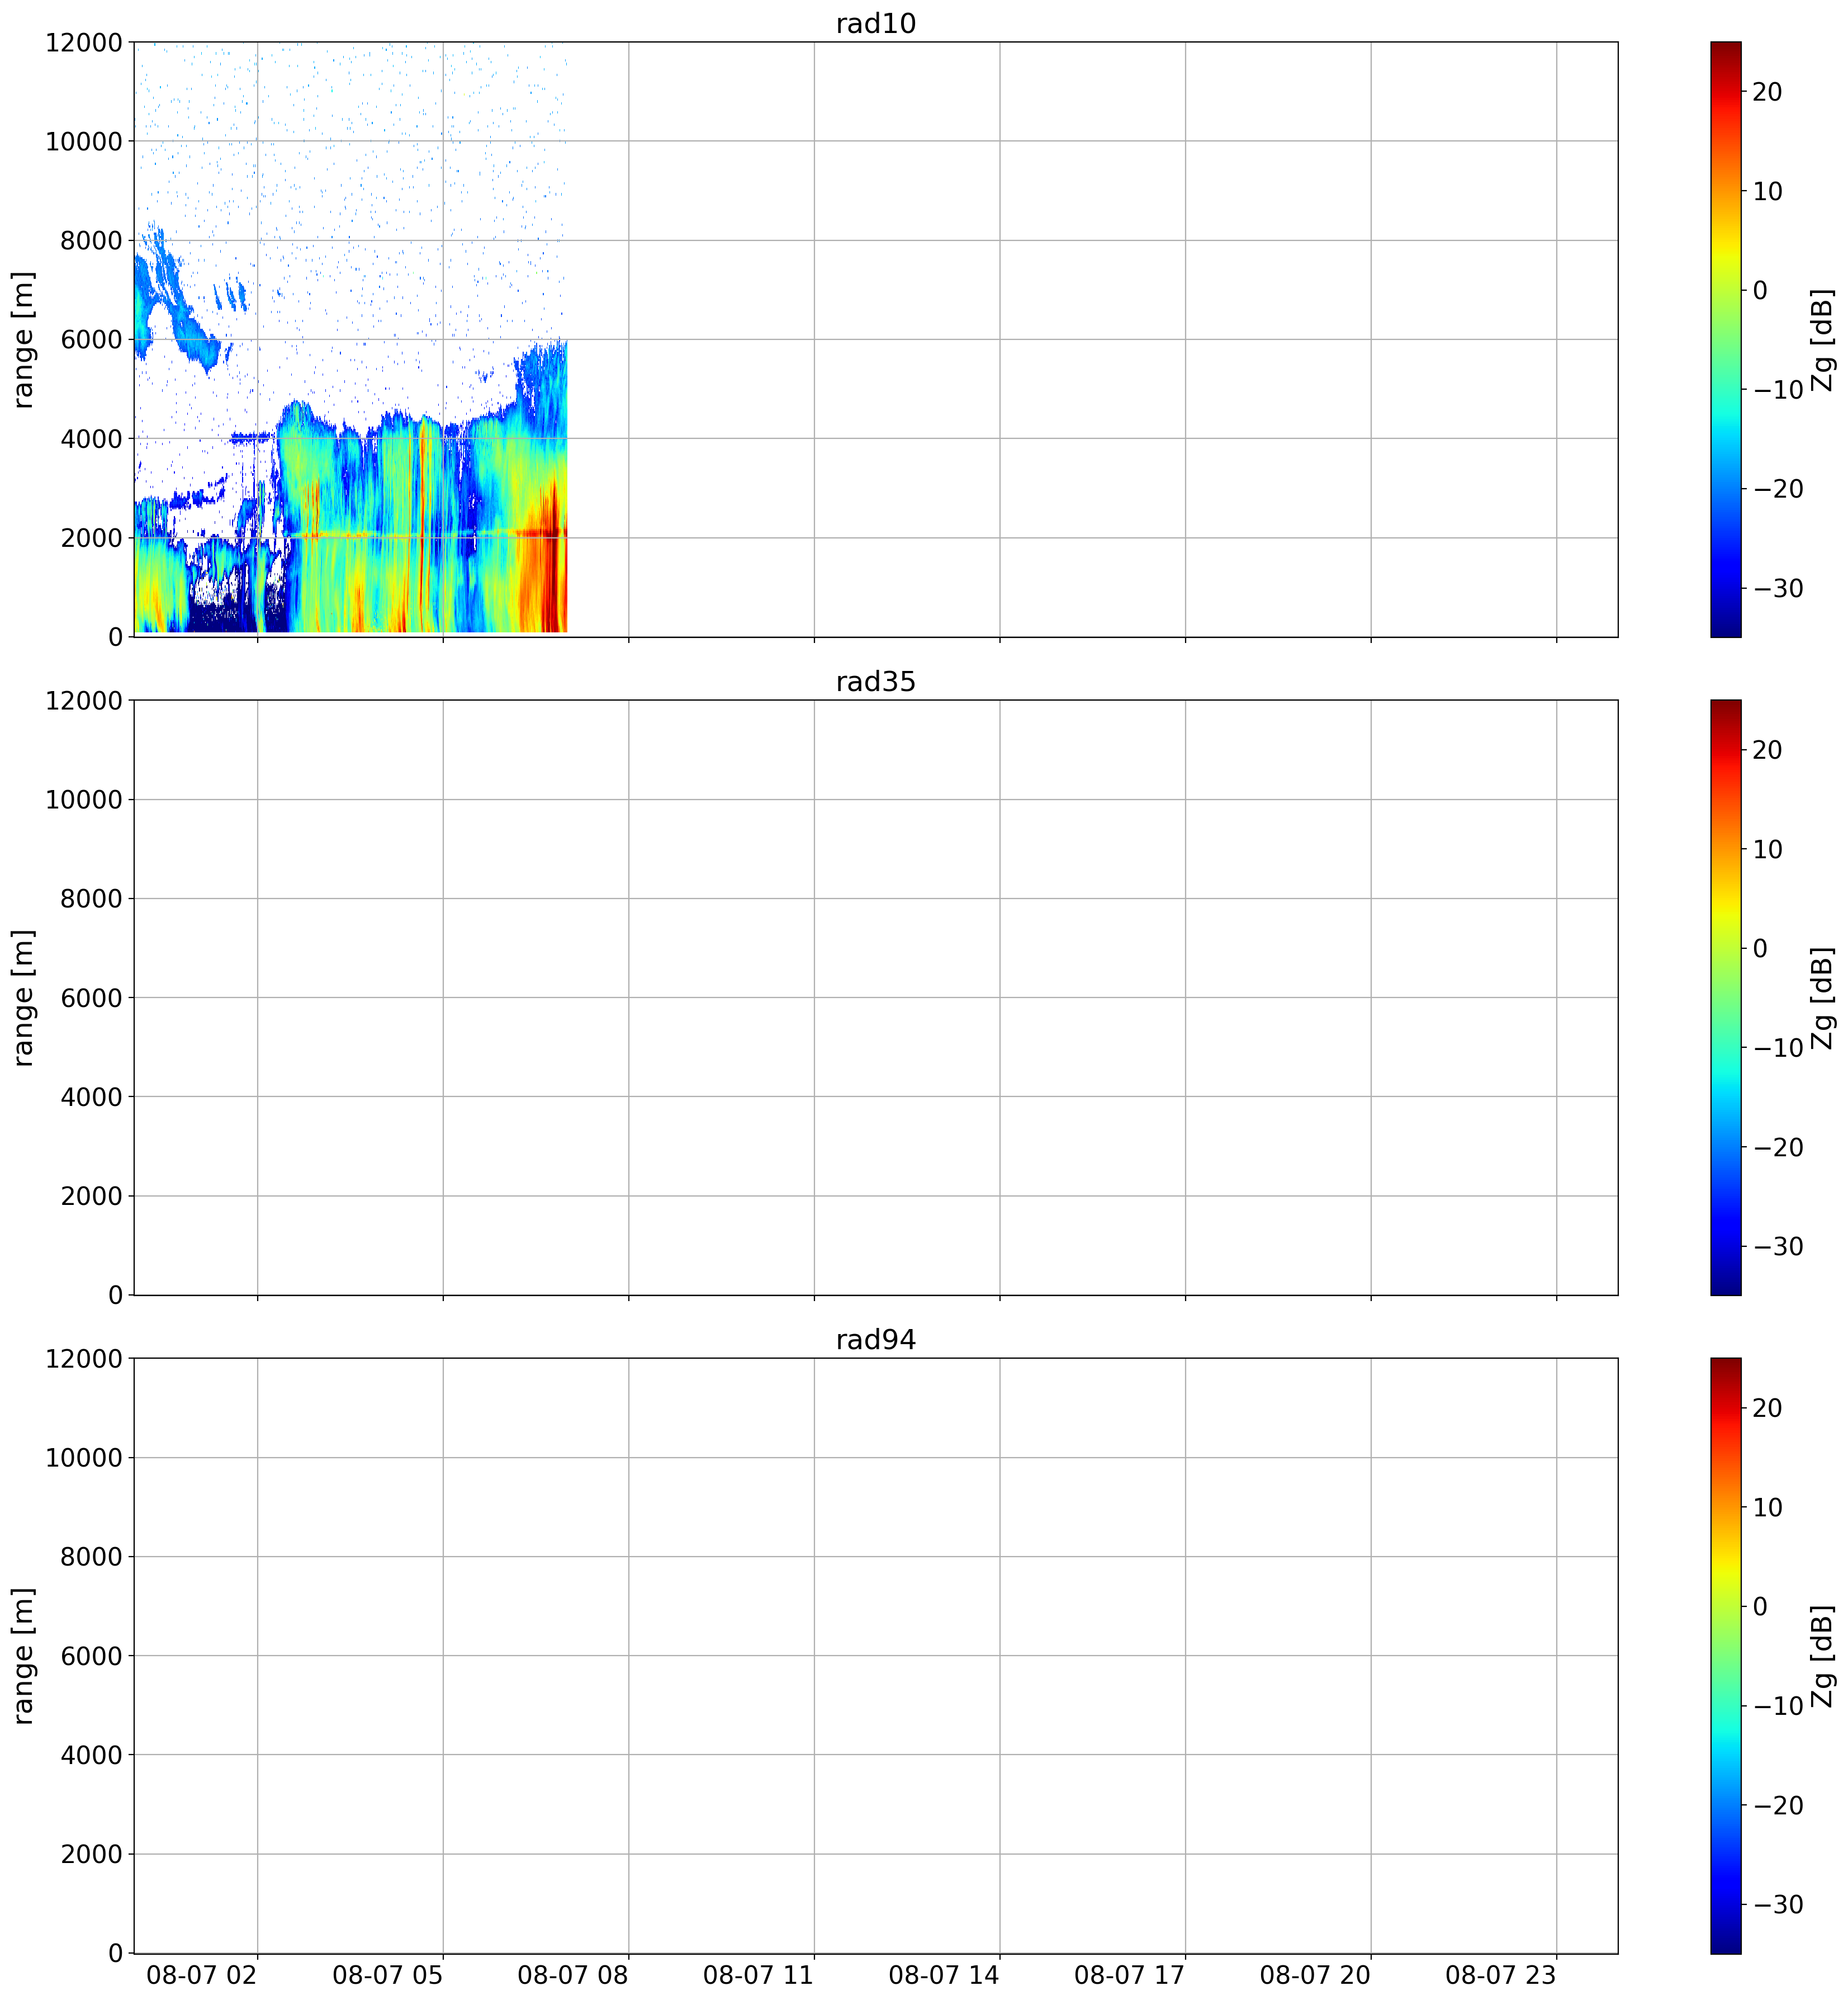The image size is (1848, 2000).
Task: Click the −30 tick on rad94 colorbar
Action: (x=1779, y=1904)
